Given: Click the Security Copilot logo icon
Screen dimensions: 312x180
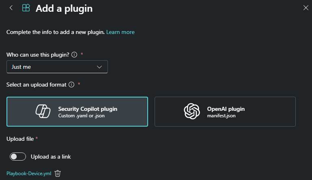Looking at the screenshot, I should [x=42, y=112].
